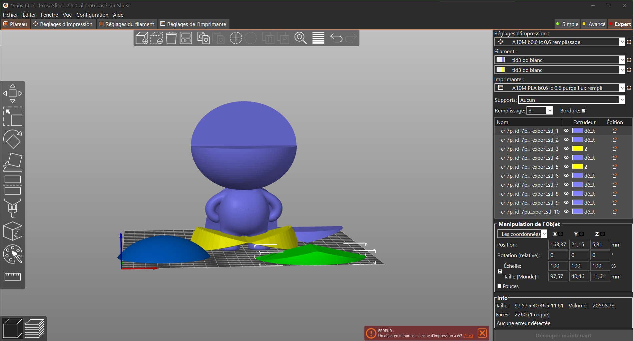Activate the Rotate tool
The width and height of the screenshot is (633, 341).
pos(13,140)
